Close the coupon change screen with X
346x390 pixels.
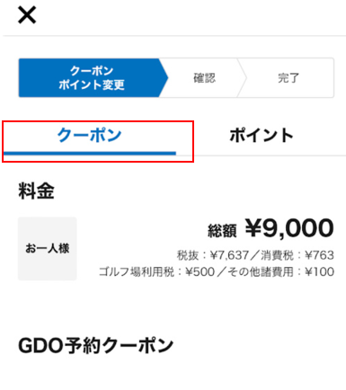click(x=27, y=15)
